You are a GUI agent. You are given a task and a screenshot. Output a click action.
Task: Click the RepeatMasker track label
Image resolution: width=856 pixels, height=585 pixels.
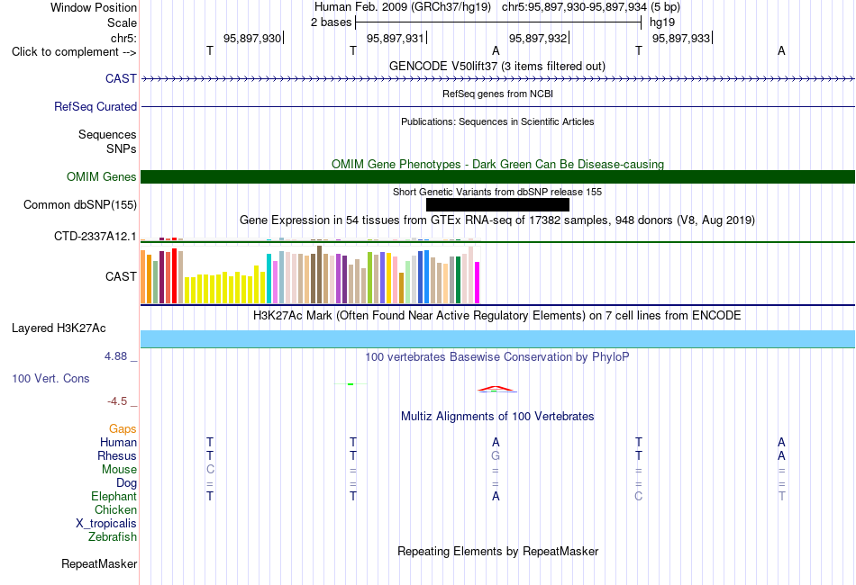[x=99, y=563]
